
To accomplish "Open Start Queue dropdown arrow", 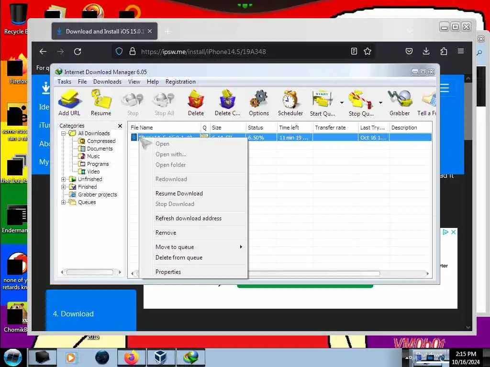I will 342,103.
